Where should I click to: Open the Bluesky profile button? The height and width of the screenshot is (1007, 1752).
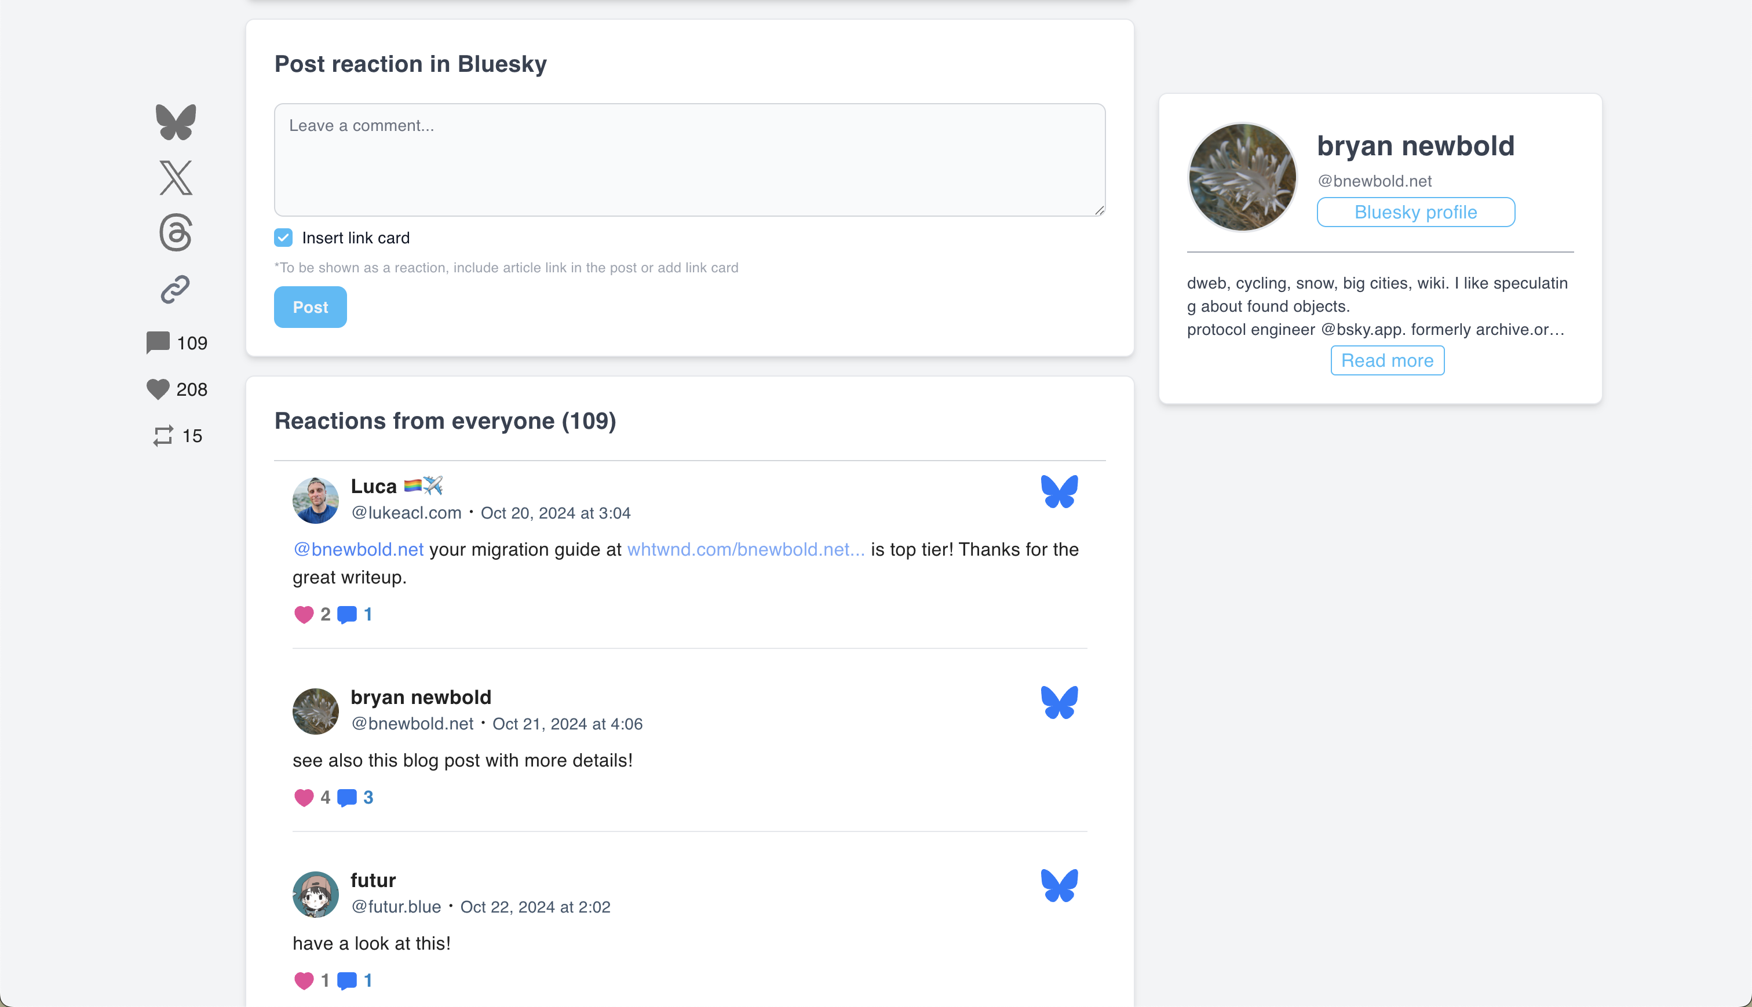tap(1415, 212)
